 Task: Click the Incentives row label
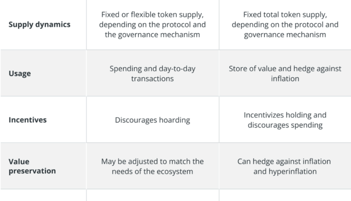(x=28, y=120)
